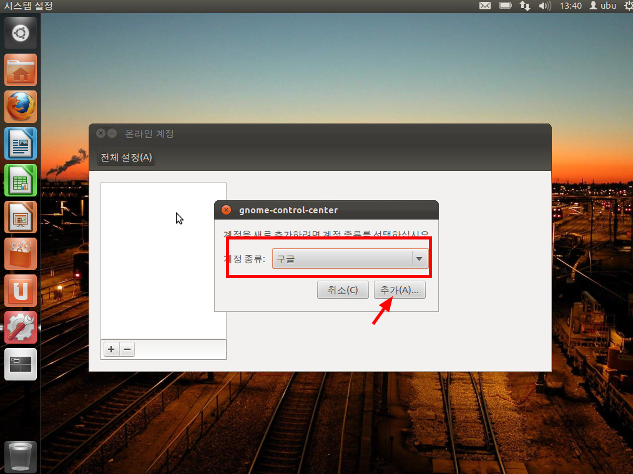Open the sound volume indicator

point(544,6)
